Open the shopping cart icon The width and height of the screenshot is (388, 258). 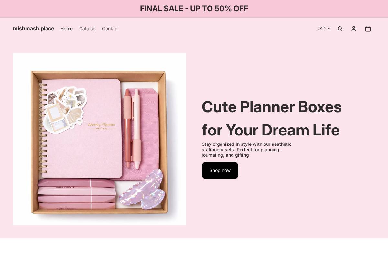(368, 29)
